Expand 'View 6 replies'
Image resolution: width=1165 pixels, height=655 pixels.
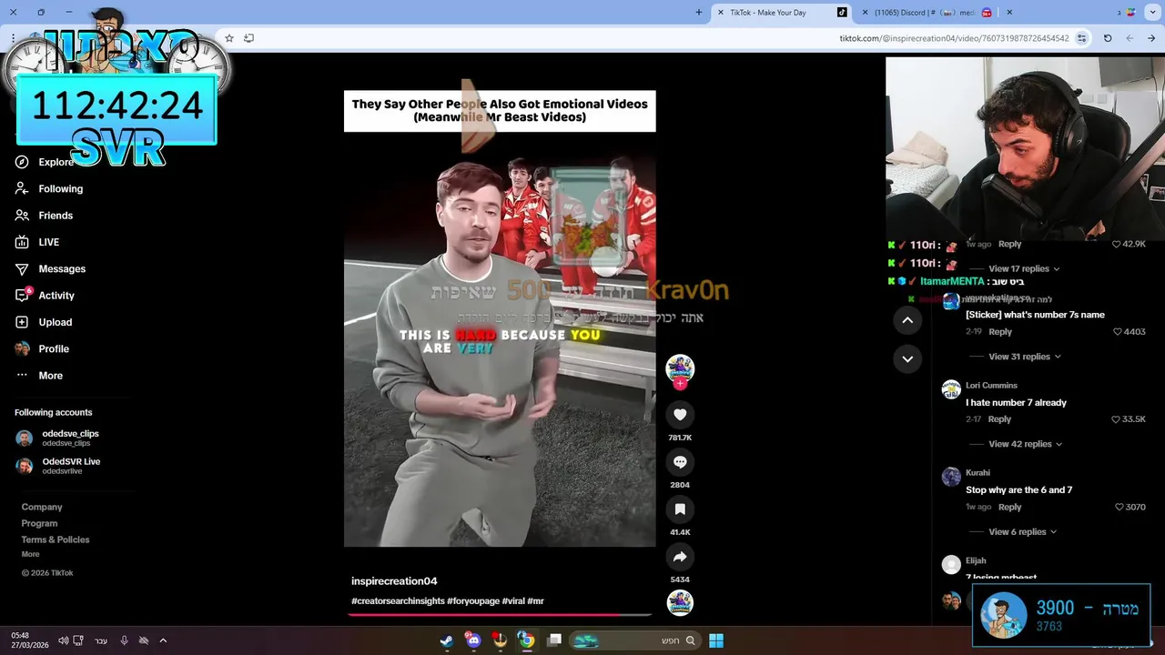(x=1022, y=531)
